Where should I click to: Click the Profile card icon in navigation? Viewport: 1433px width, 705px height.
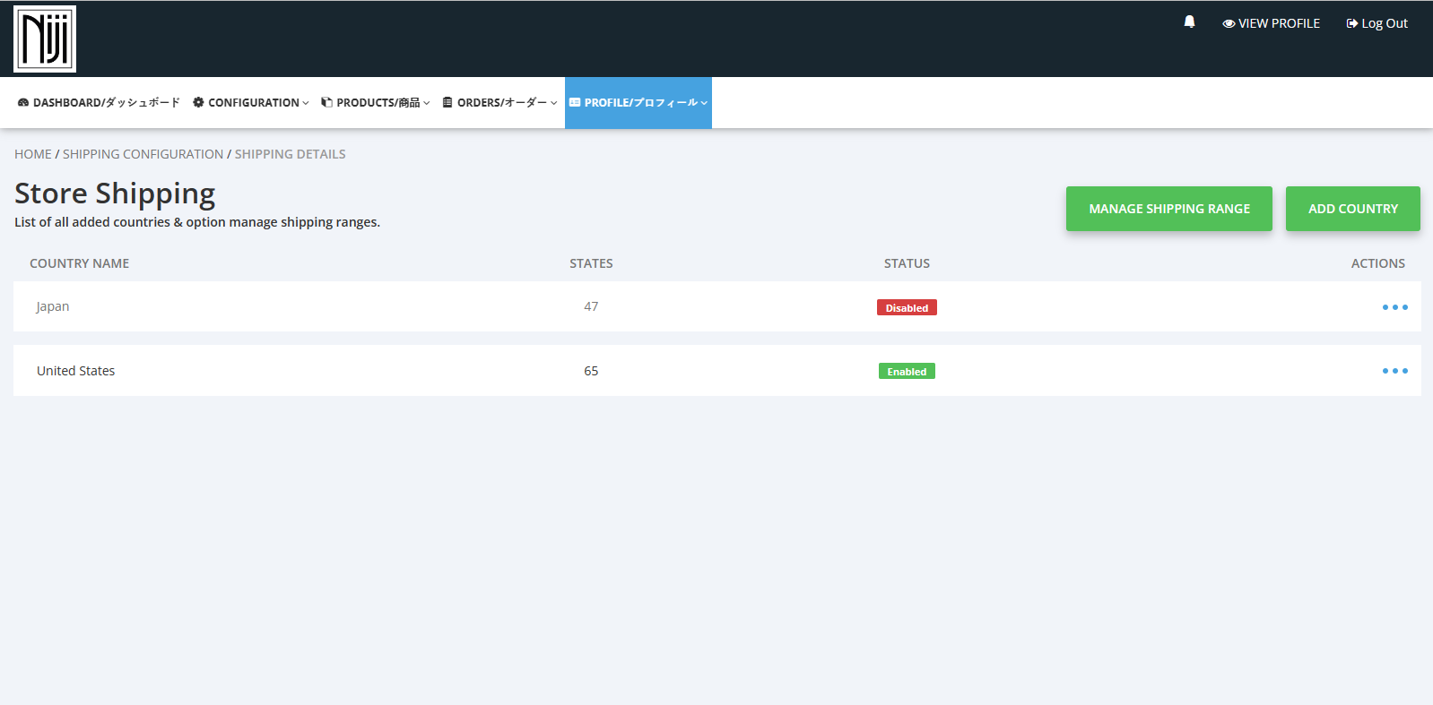click(575, 103)
